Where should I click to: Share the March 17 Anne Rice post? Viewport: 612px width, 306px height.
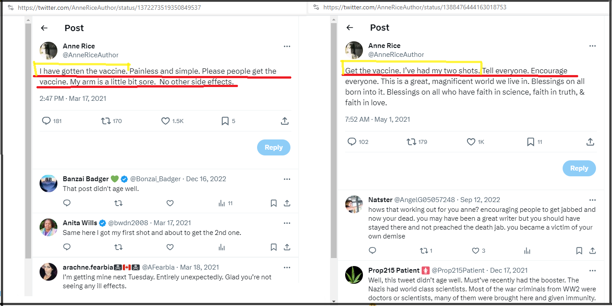285,121
